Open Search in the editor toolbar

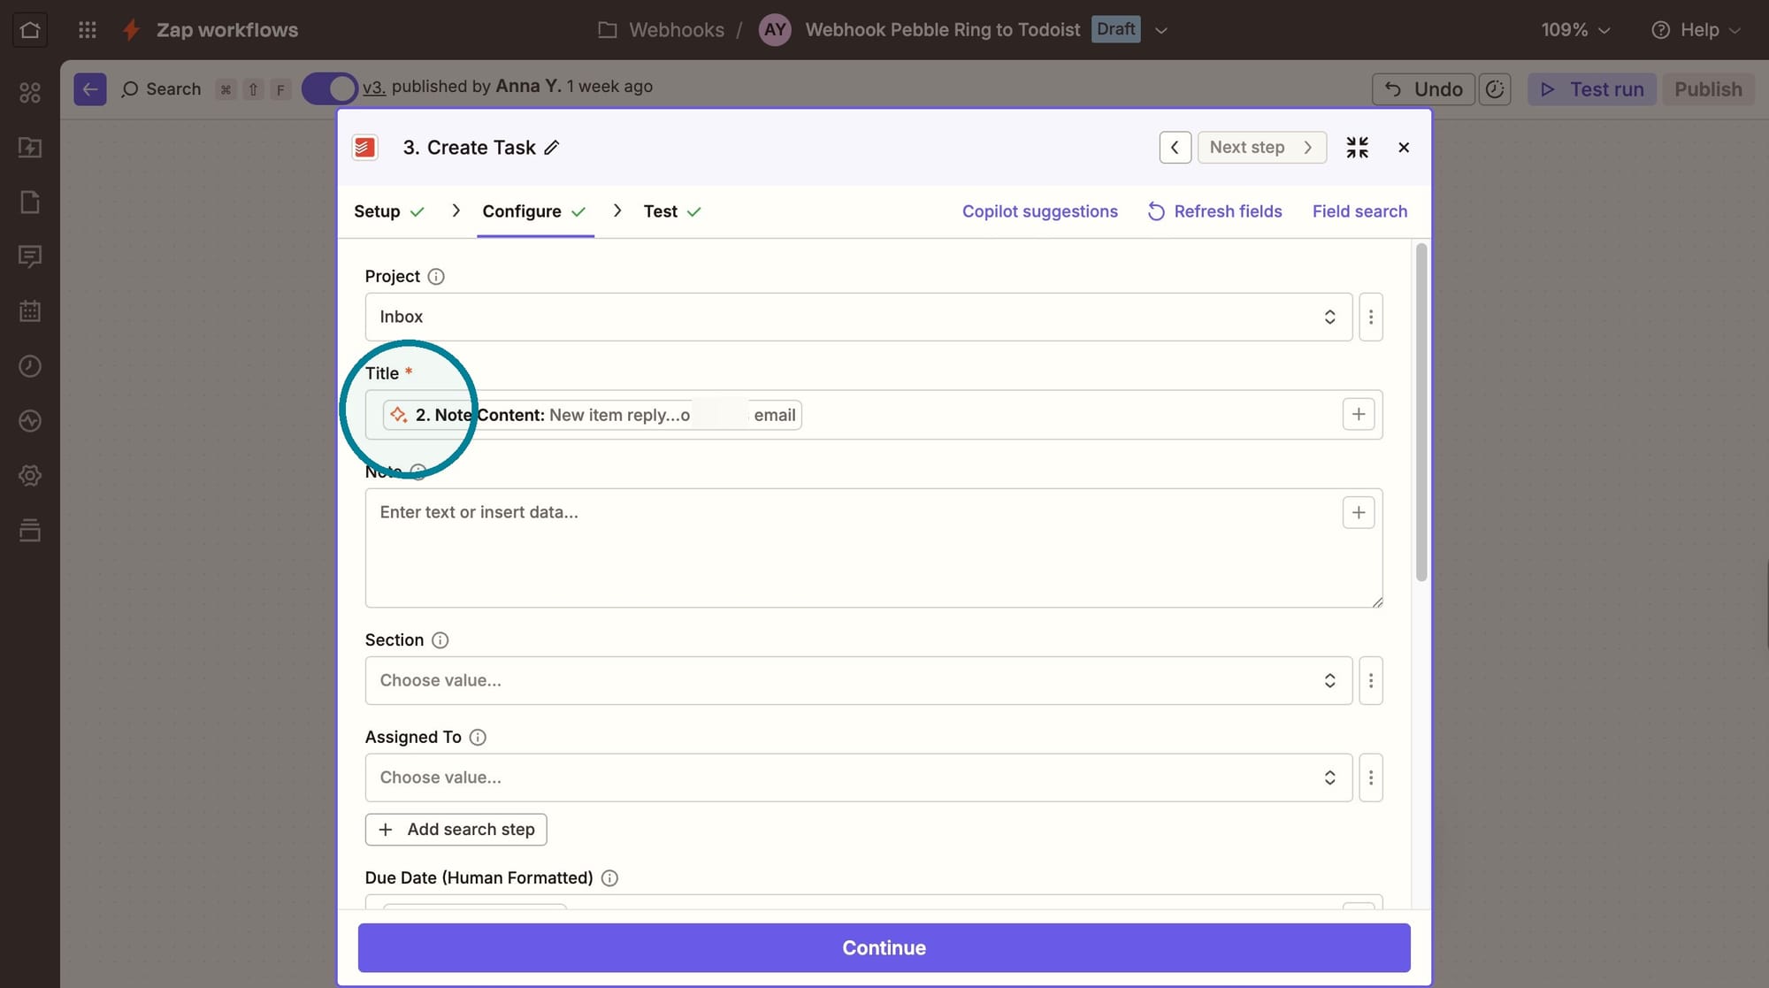[161, 89]
